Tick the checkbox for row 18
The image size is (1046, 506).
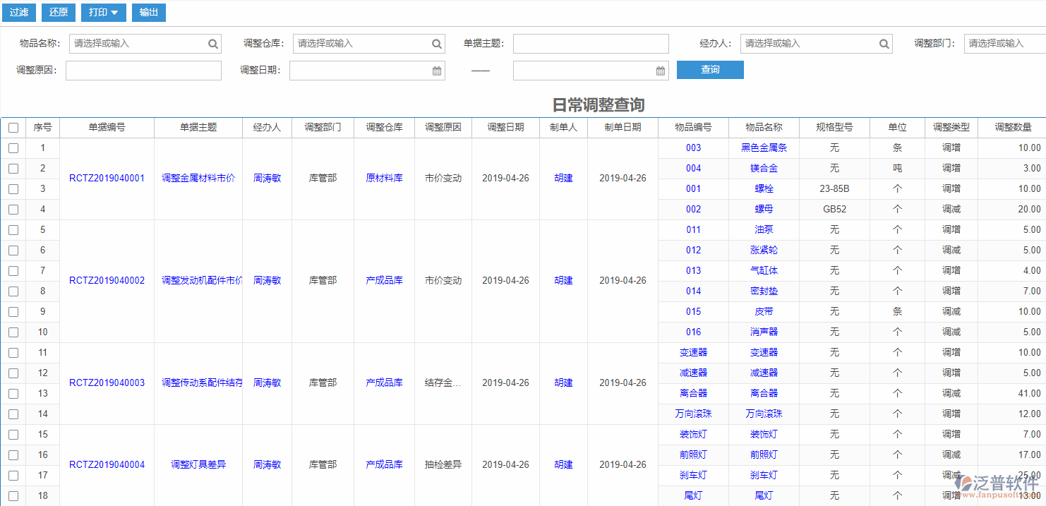[13, 496]
